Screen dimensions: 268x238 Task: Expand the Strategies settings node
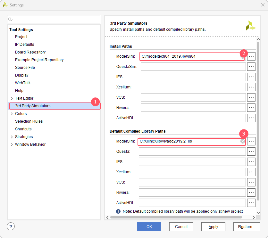pyautogui.click(x=12, y=137)
